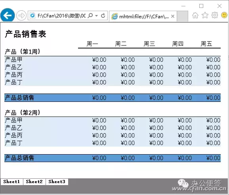Image resolution: width=229 pixels, height=195 pixels.
Task: Click the Home icon
Action: (195, 15)
